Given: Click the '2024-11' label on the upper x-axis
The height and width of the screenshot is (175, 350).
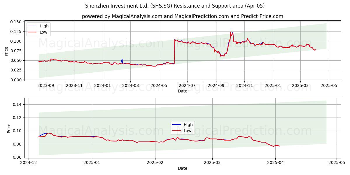Looking at the screenshot, I should pos(244,86).
